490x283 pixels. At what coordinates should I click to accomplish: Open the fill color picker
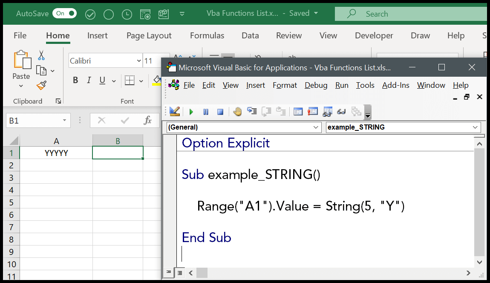tap(156, 80)
